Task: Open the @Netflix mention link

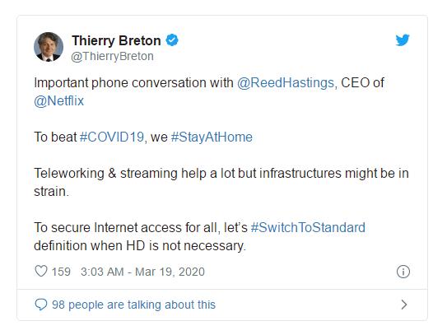Action: pyautogui.click(x=58, y=101)
